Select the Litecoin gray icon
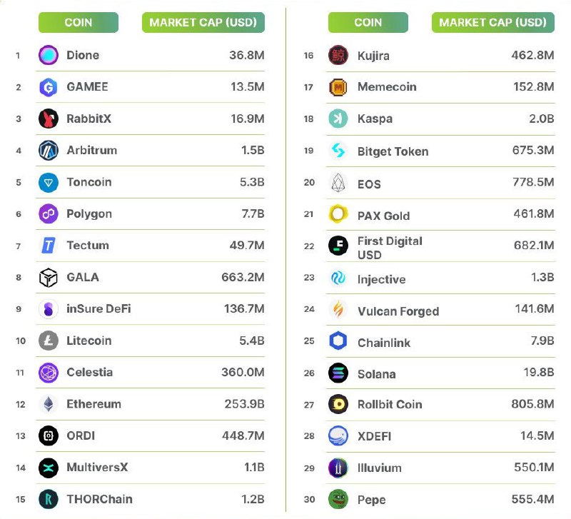Screen dimensions: 571x519 (49, 341)
